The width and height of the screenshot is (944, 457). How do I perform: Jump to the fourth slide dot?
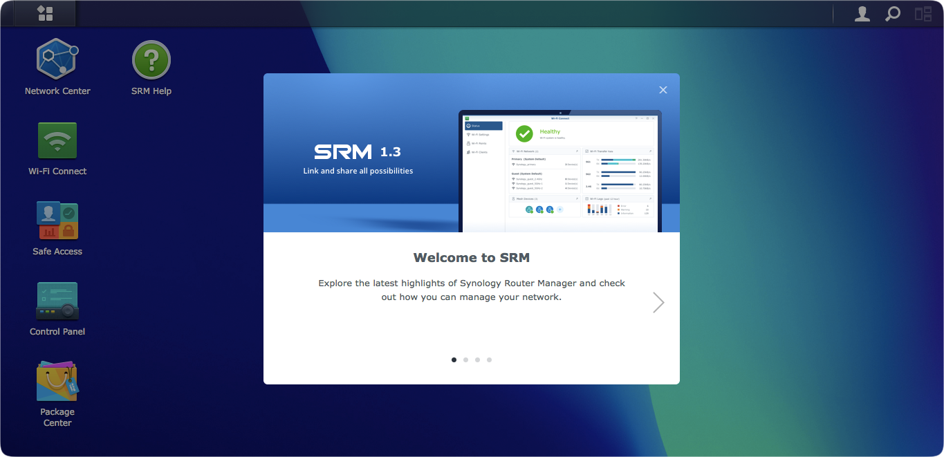pyautogui.click(x=489, y=360)
